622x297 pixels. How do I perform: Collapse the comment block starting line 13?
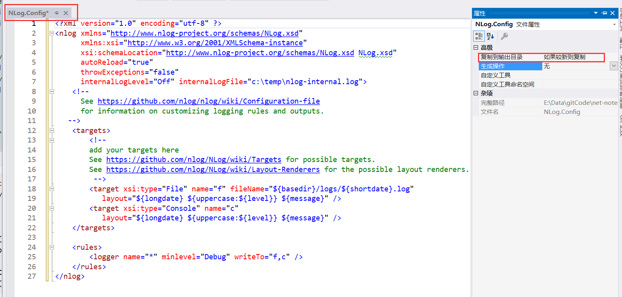[x=52, y=140]
